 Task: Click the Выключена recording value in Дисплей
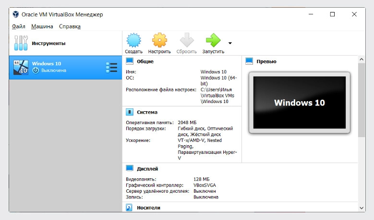tap(205, 197)
